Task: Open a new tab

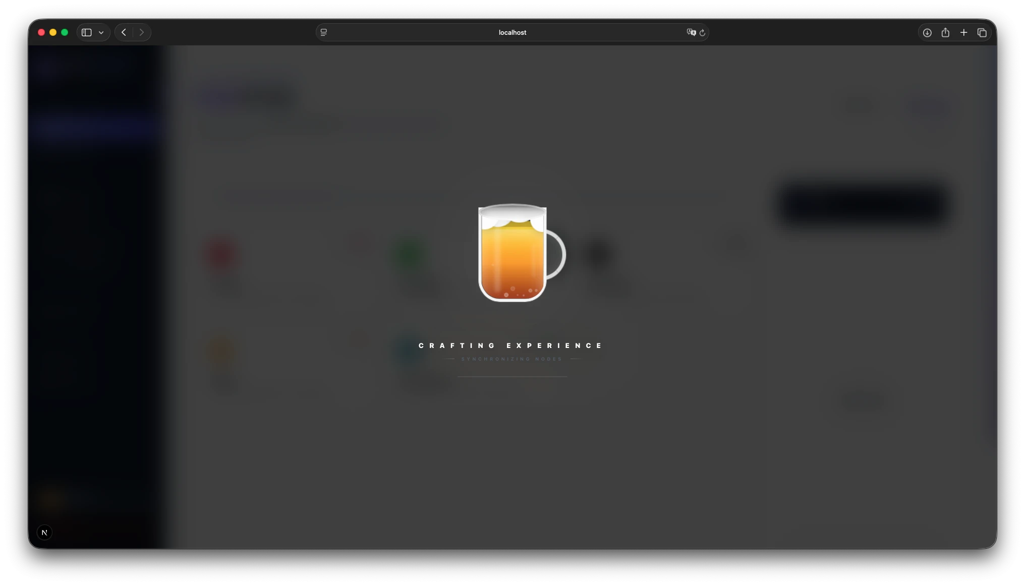Action: click(x=963, y=32)
